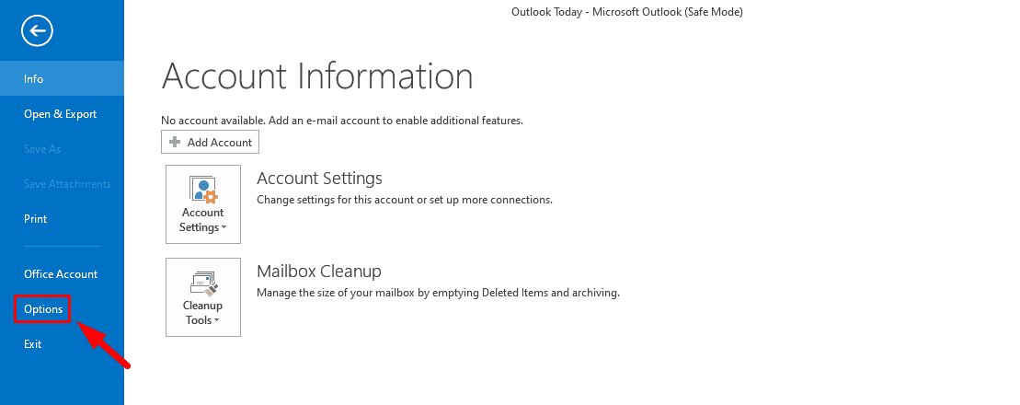The width and height of the screenshot is (1020, 405).
Task: Expand the Cleanup Tools dropdown arrow
Action: 217,321
